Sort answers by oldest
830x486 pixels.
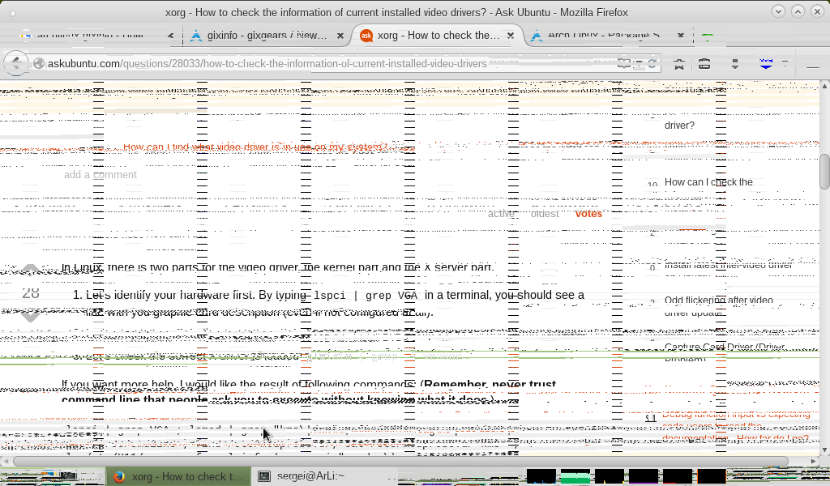pyautogui.click(x=545, y=214)
